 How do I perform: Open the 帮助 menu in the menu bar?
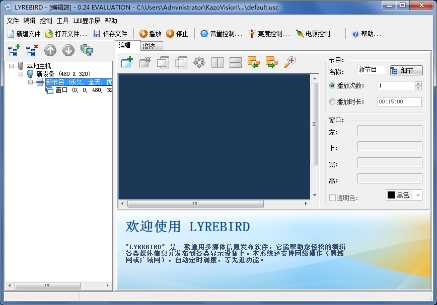click(111, 21)
